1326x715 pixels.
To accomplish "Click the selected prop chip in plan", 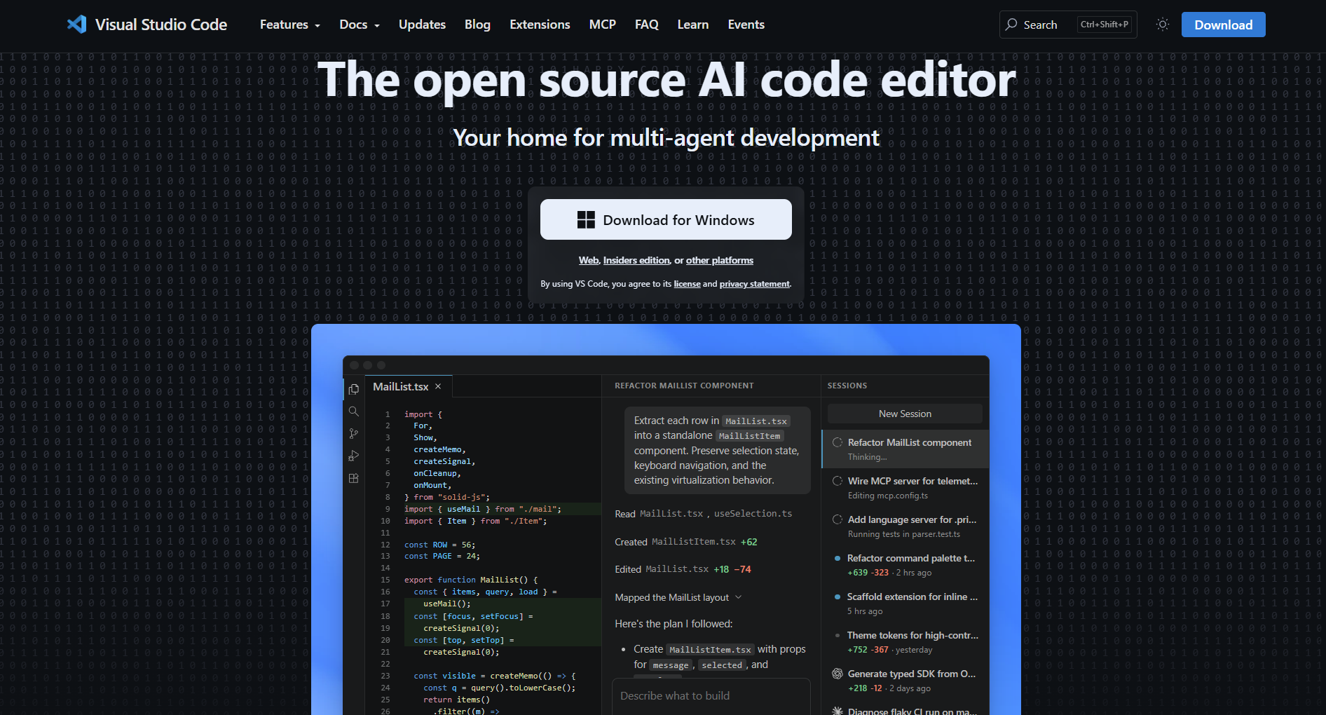I will (722, 665).
